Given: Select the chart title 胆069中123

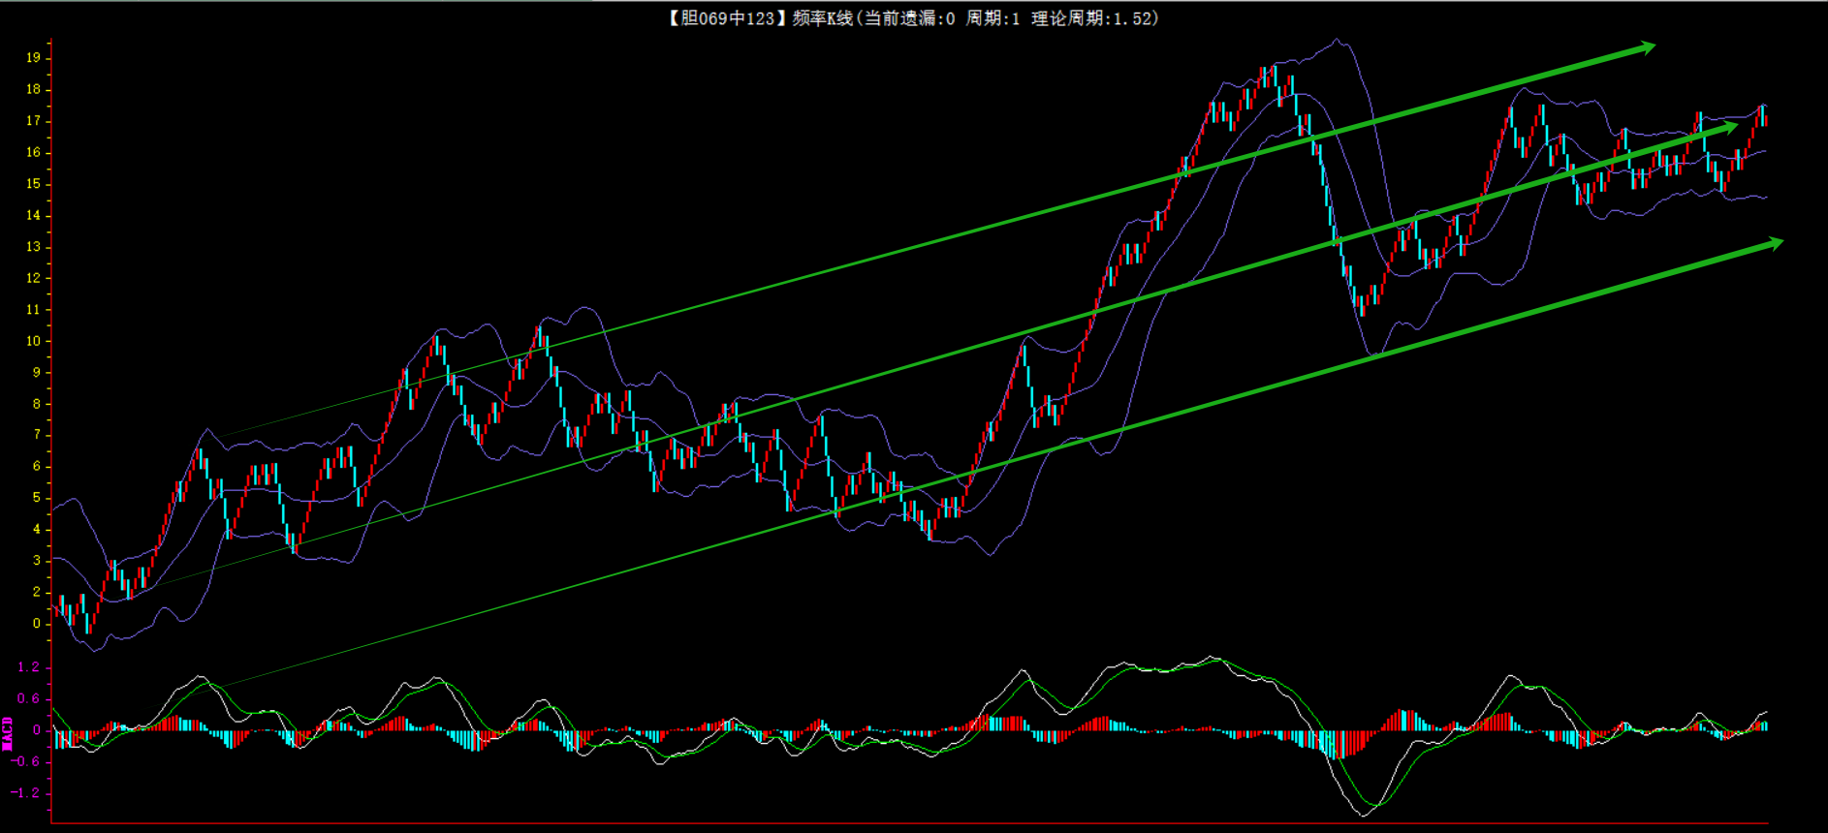Looking at the screenshot, I should 722,18.
